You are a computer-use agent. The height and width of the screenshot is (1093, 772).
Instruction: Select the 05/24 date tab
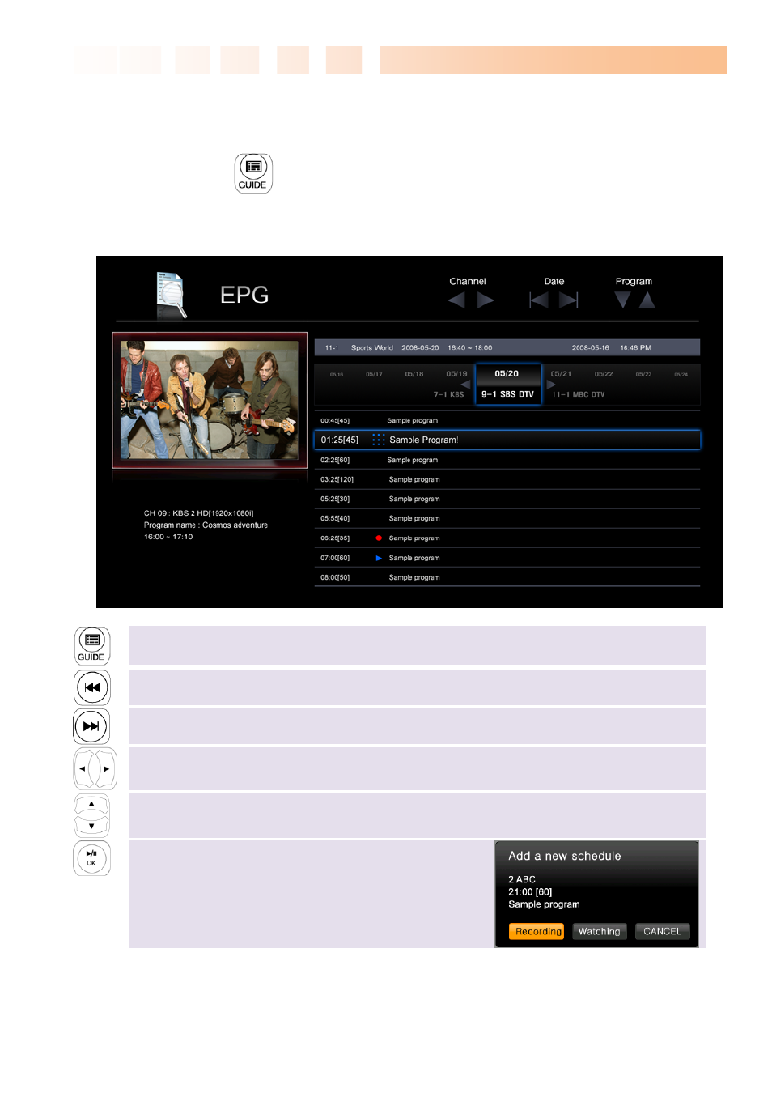tap(681, 375)
